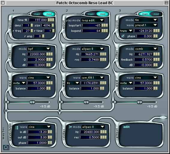170x154 pixels.
Task: Click the stepper blocks beside loopstart value
Action: (105, 25)
